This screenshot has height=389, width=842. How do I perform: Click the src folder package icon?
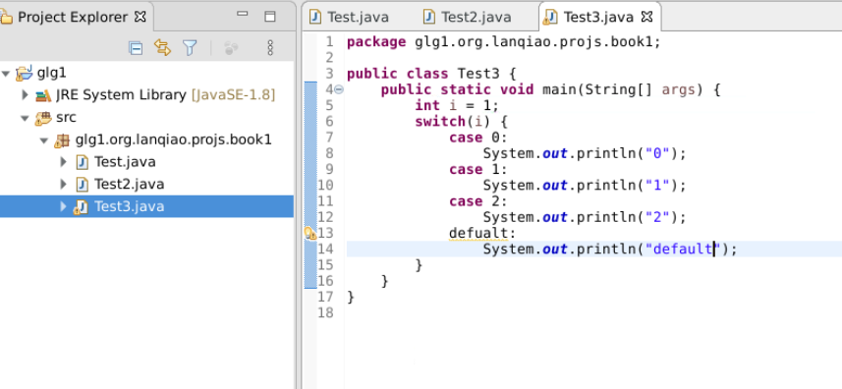pyautogui.click(x=43, y=118)
